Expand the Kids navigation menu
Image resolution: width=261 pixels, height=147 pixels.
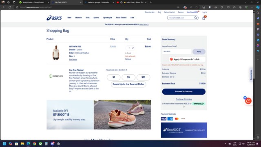point(88,18)
